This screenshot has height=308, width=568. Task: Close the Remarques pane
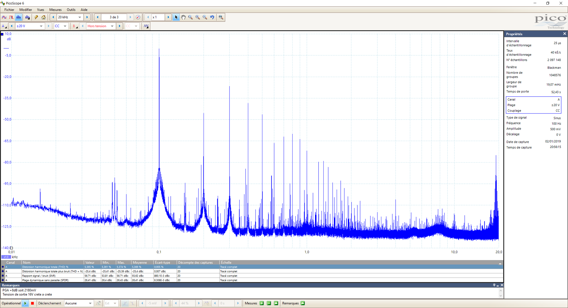pos(502,285)
